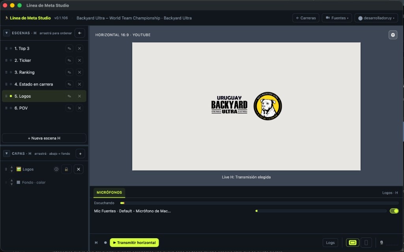Start Transmitir horizontal stream

click(134, 243)
